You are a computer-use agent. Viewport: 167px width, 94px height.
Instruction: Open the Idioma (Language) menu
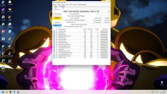pos(82,5)
